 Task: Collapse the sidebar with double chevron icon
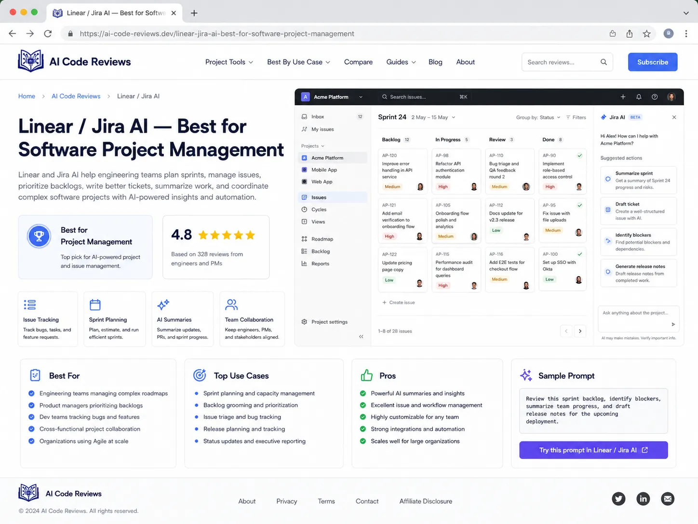click(361, 337)
